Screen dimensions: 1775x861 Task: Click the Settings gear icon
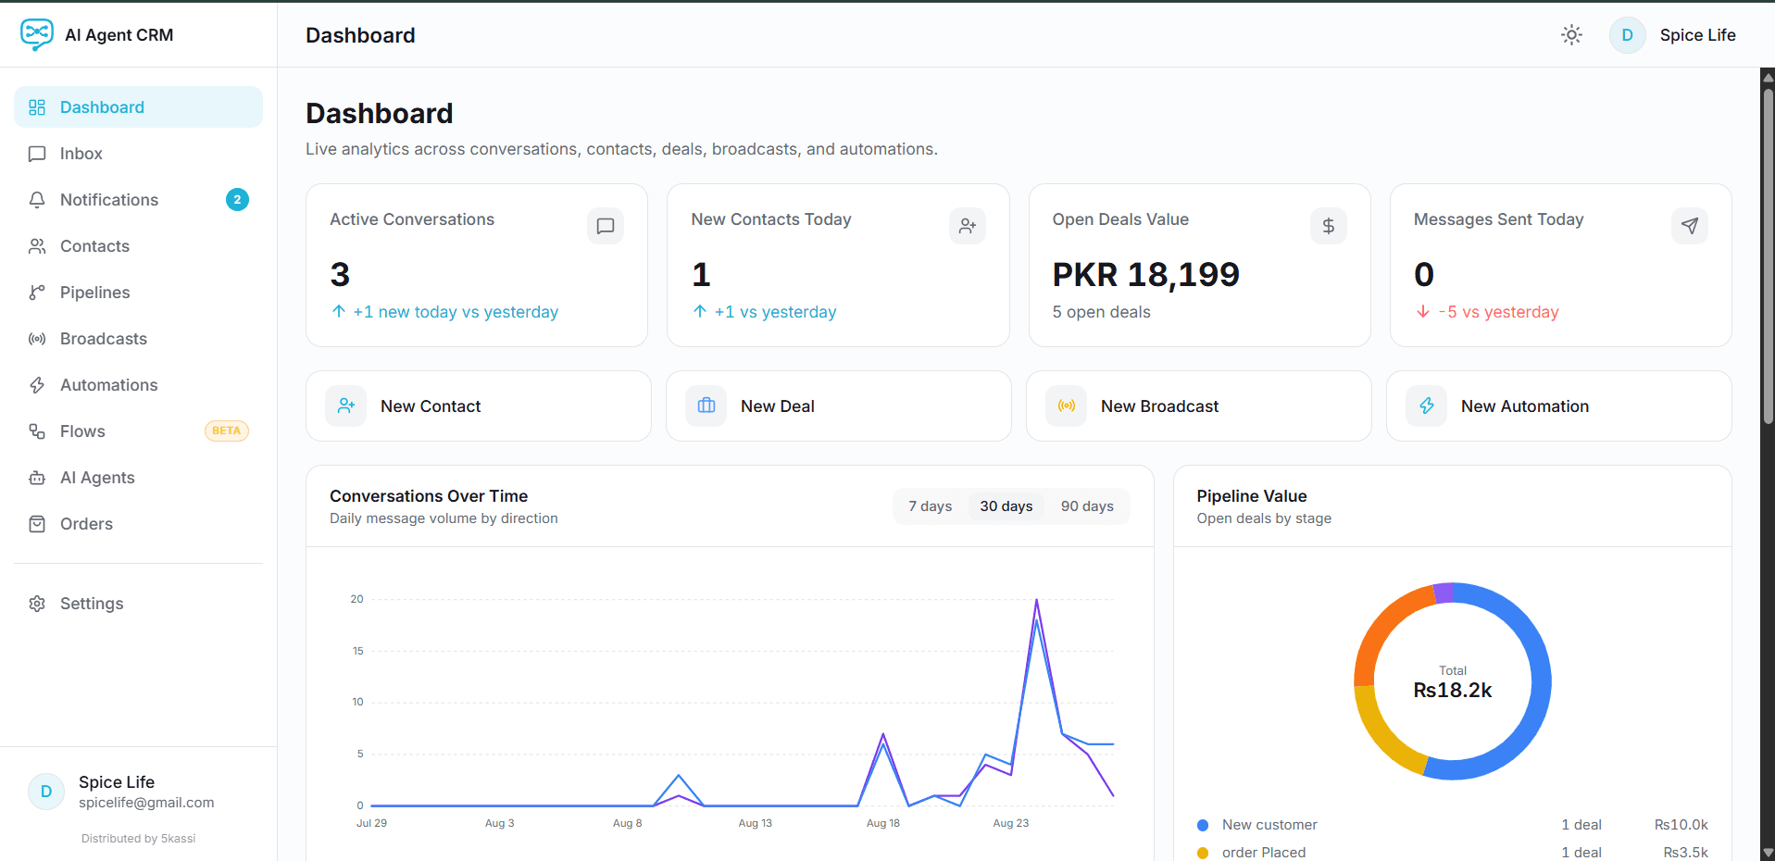point(37,604)
